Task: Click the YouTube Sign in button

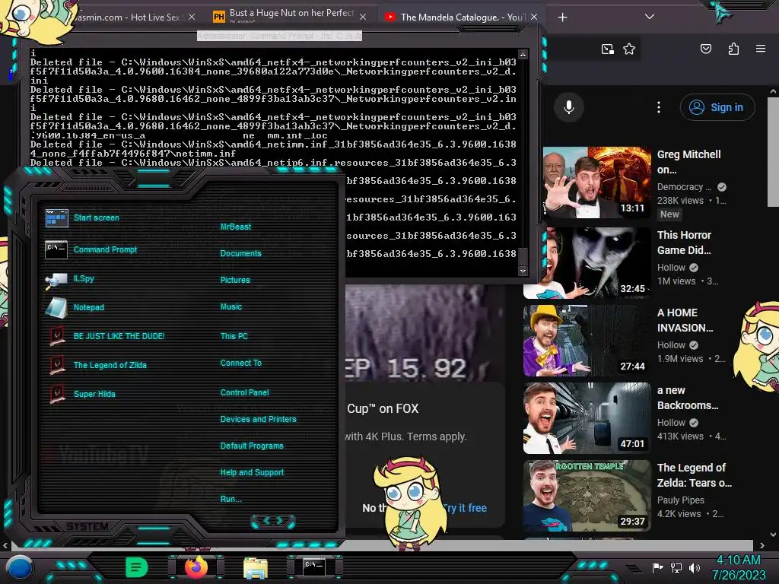Action: tap(717, 107)
